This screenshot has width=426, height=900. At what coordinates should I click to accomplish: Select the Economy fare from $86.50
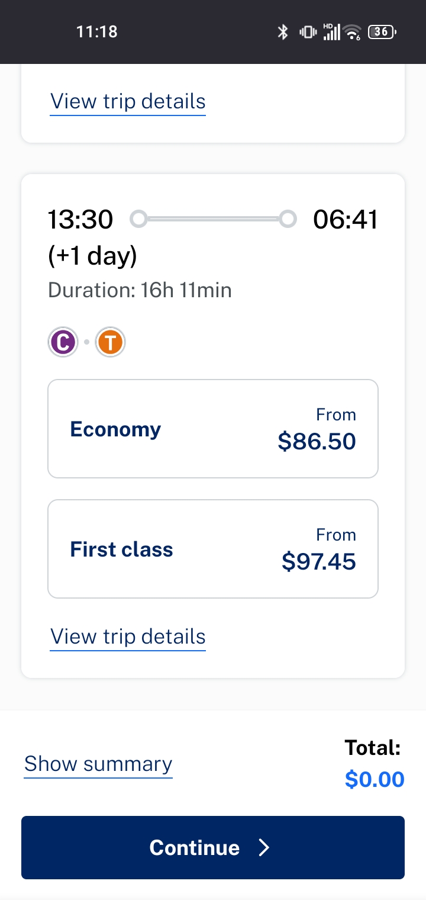213,429
